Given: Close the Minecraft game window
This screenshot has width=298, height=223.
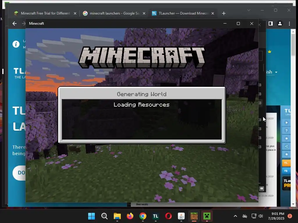Looking at the screenshot, I should coord(252,24).
